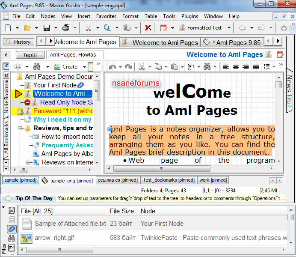Collapse the Reviews, tips and tricks folder
This screenshot has width=296, height=257.
click(x=20, y=128)
